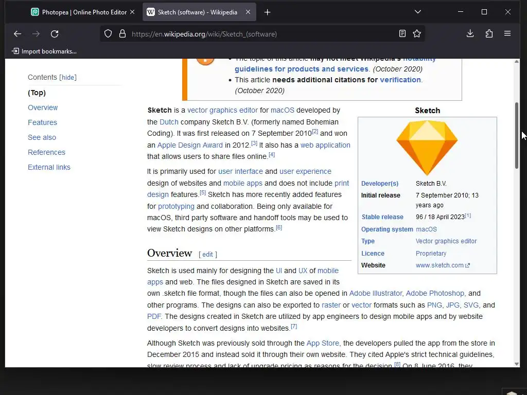Image resolution: width=527 pixels, height=395 pixels.
Task: Open the Stable release infobox link
Action: pos(382,217)
